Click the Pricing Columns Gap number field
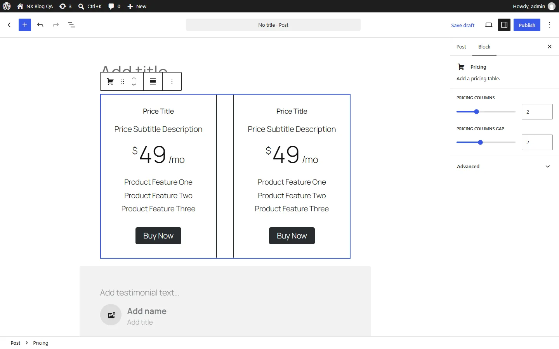The height and width of the screenshot is (349, 559). click(x=537, y=142)
